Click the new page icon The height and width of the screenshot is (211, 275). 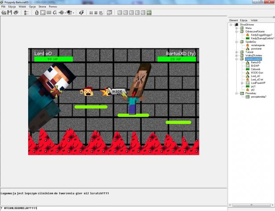[x=110, y=13]
